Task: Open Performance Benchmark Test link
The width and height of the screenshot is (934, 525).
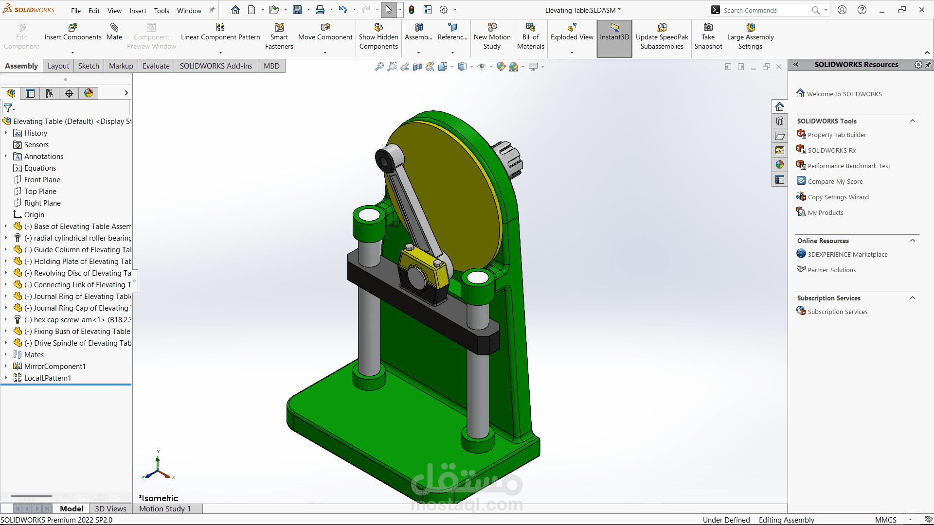Action: point(848,166)
